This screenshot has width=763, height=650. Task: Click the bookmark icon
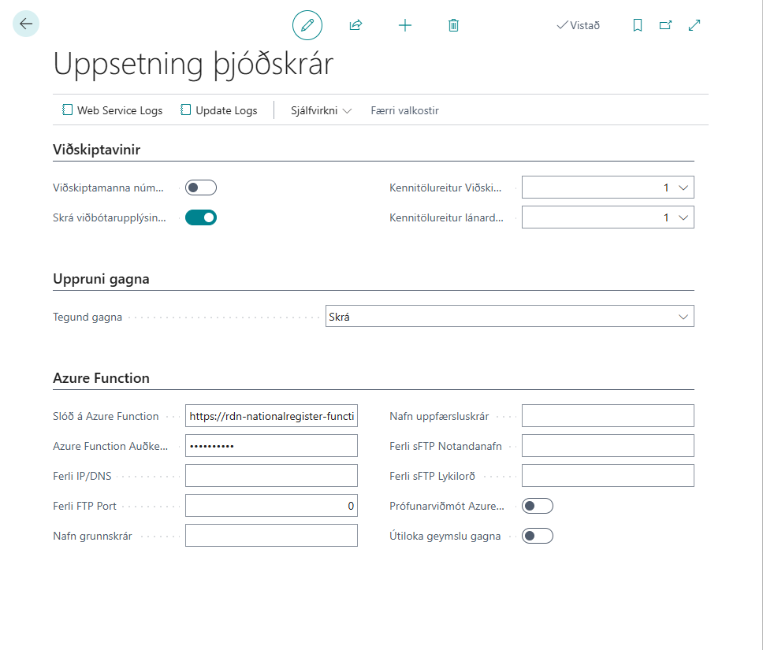[x=638, y=25]
